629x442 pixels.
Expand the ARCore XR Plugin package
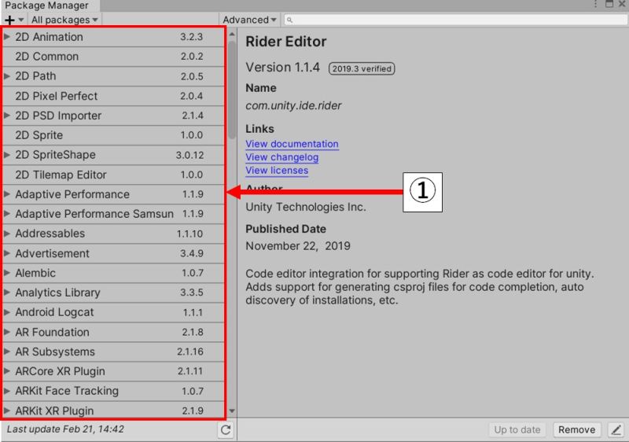click(7, 371)
